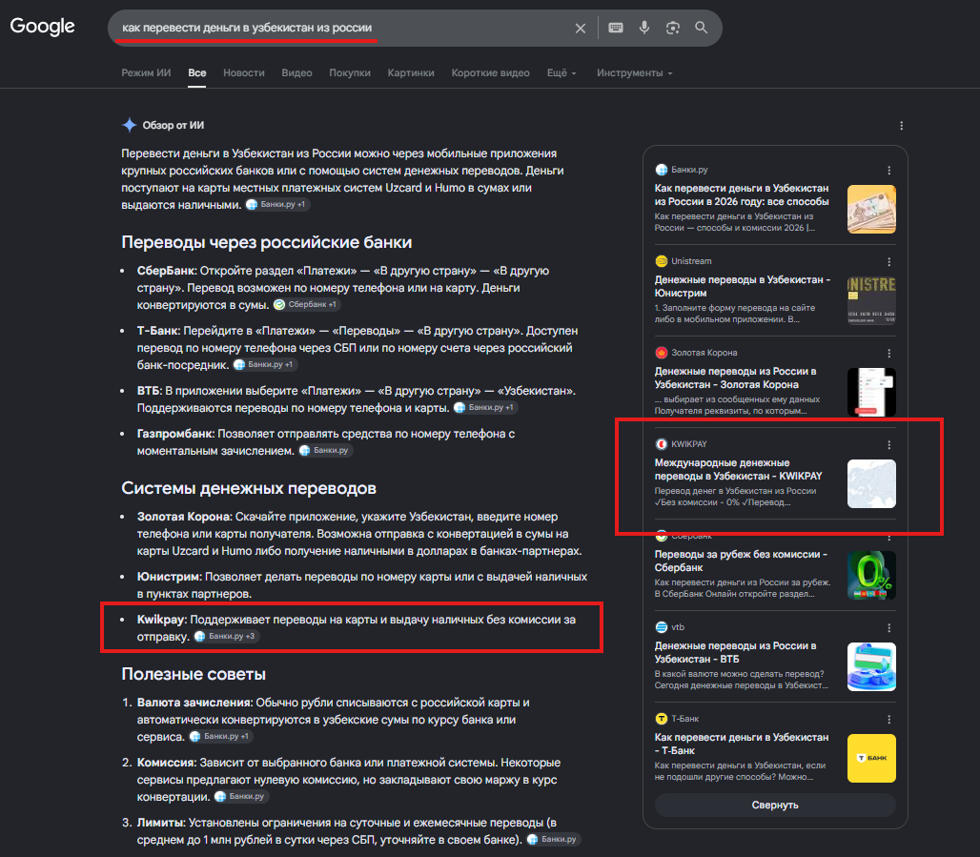The image size is (980, 857).
Task: Click KWIKPAY map thumbnail
Action: tap(871, 484)
